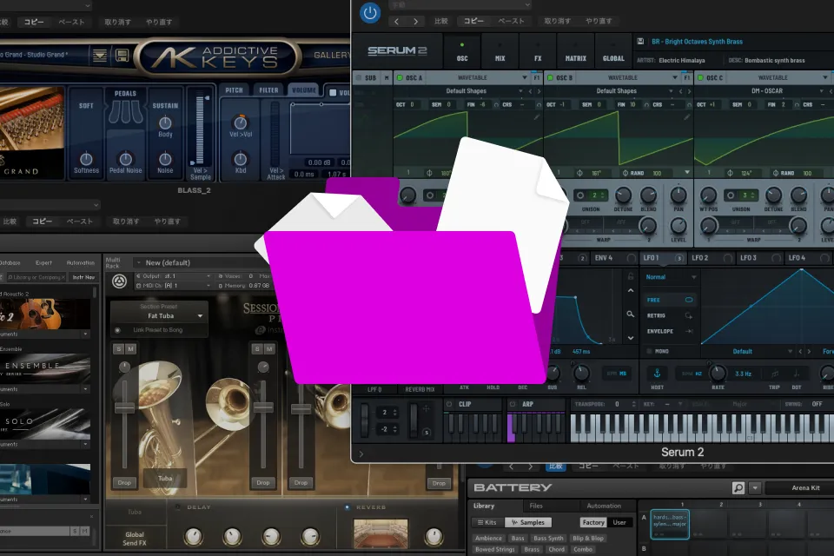Click next preset arrow in Serum window header
The width and height of the screenshot is (834, 556).
(416, 21)
